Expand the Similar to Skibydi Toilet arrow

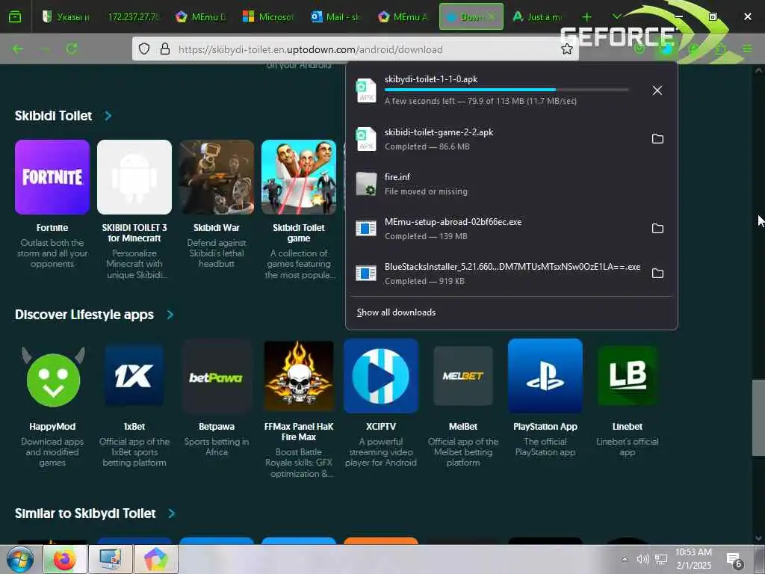(x=171, y=513)
